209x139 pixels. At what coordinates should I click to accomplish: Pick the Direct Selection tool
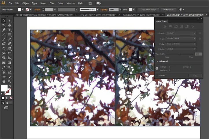click(9, 20)
